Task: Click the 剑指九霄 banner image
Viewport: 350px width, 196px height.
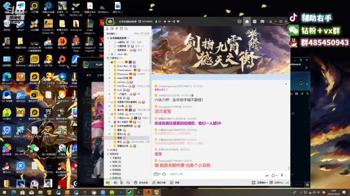Action: pos(221,50)
